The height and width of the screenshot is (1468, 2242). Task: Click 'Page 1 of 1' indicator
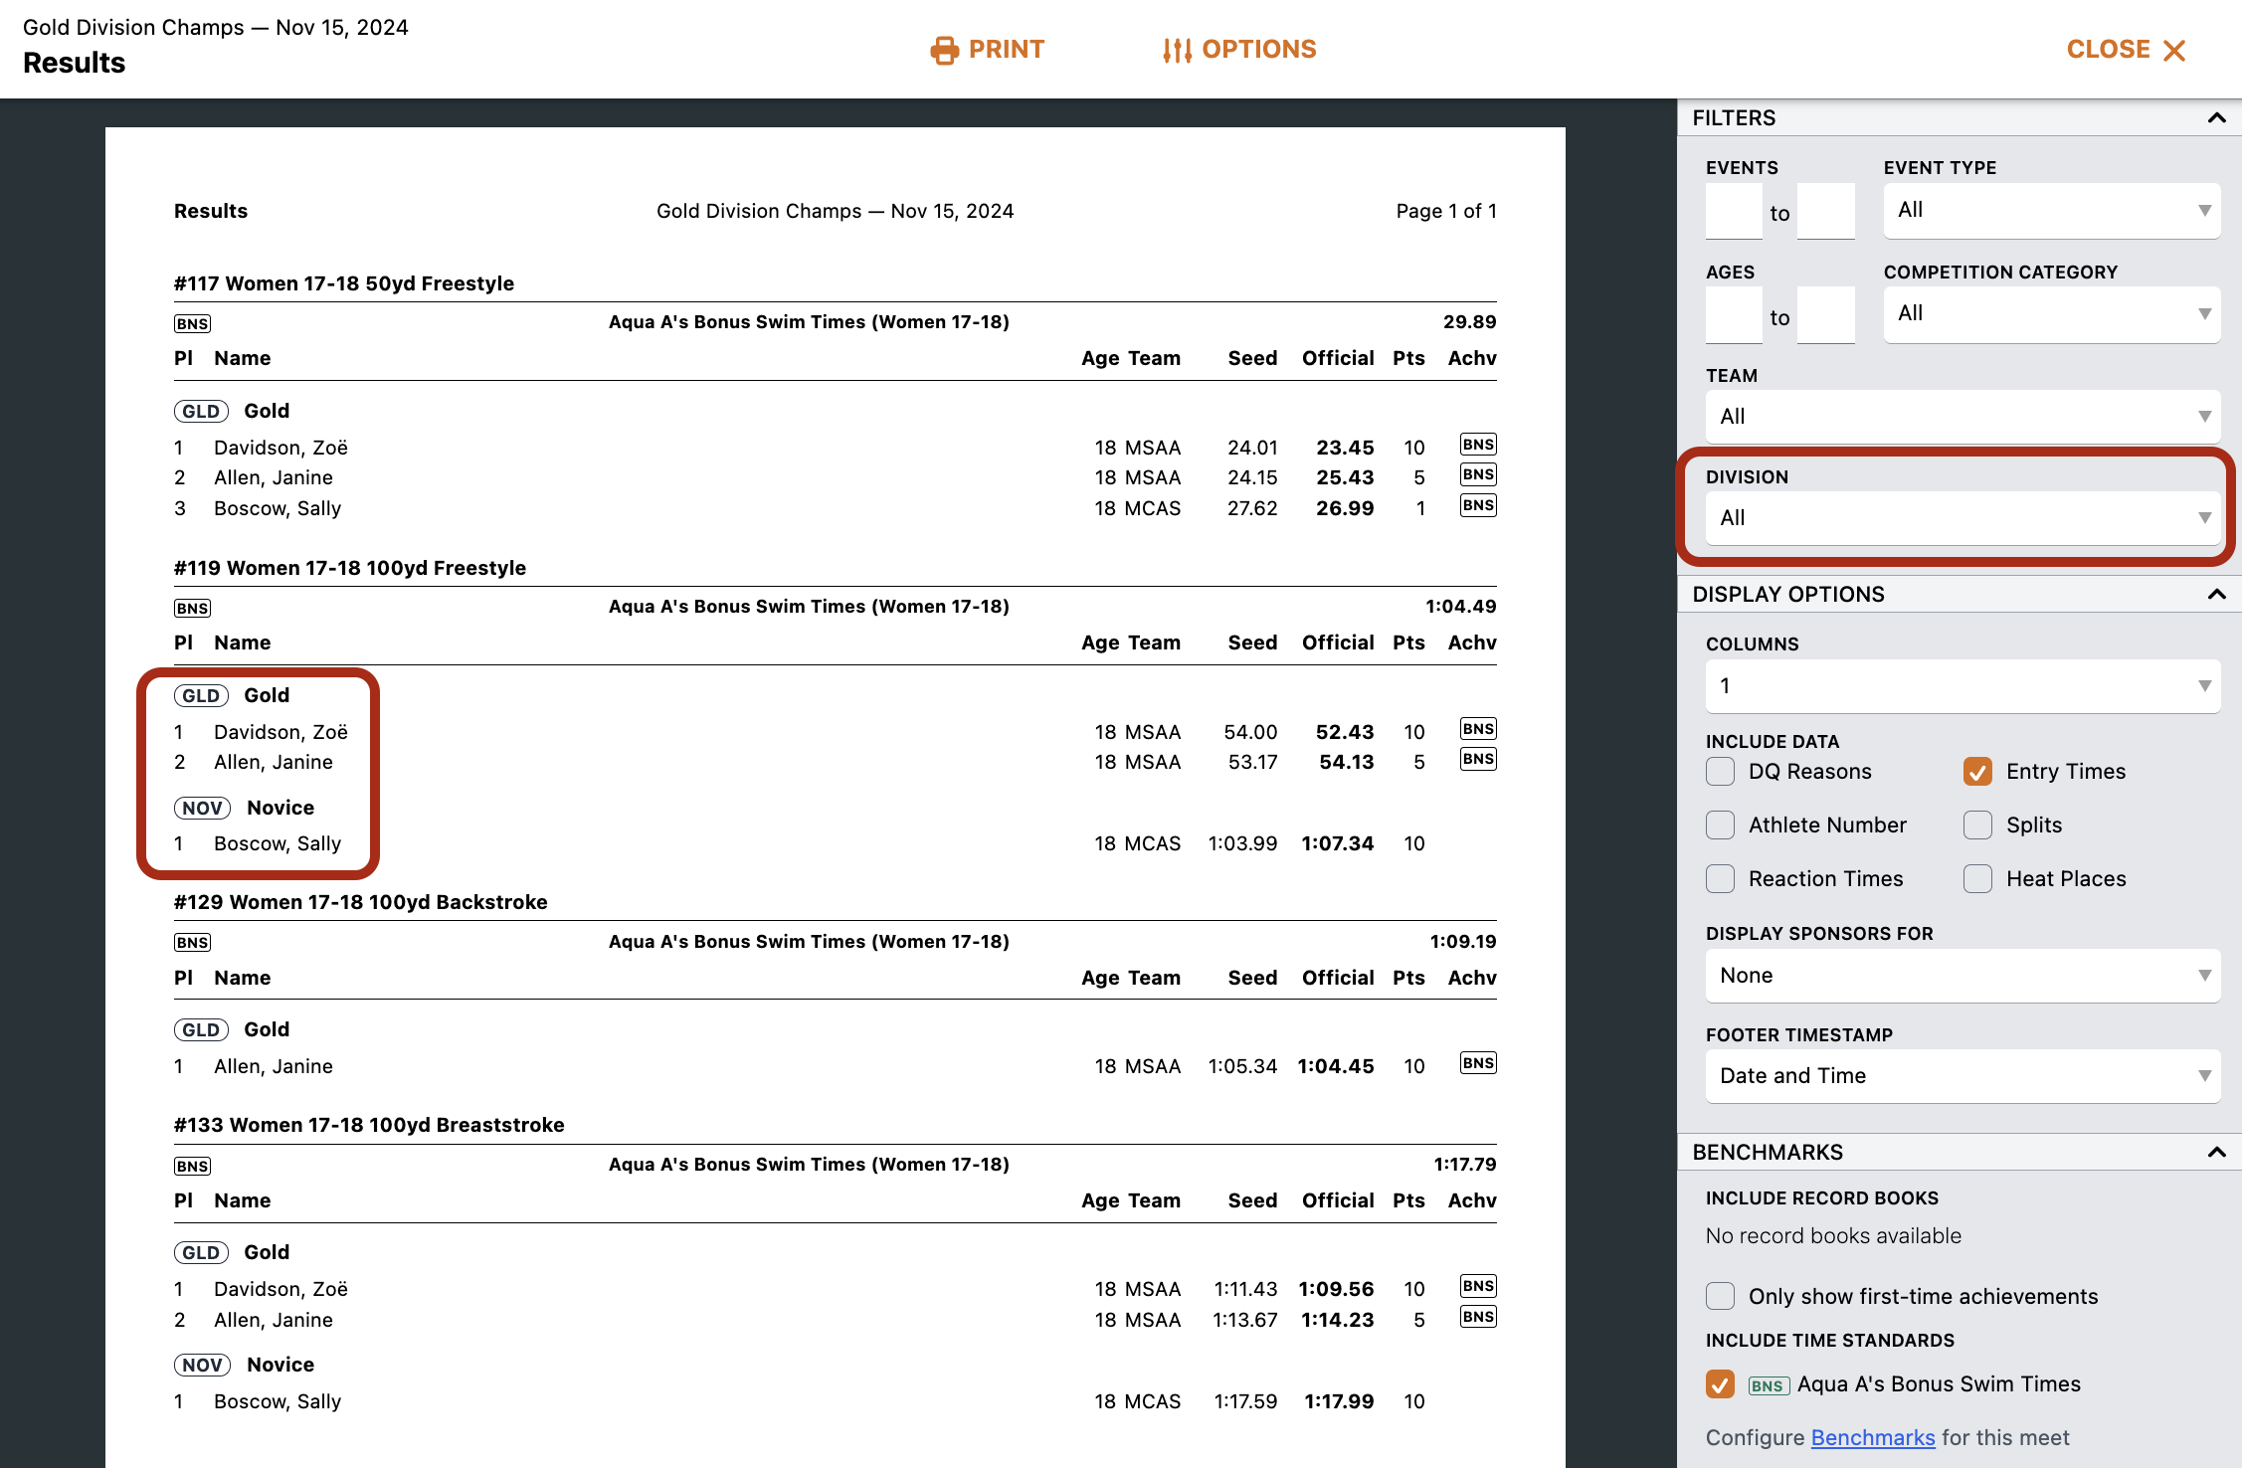(x=1446, y=211)
